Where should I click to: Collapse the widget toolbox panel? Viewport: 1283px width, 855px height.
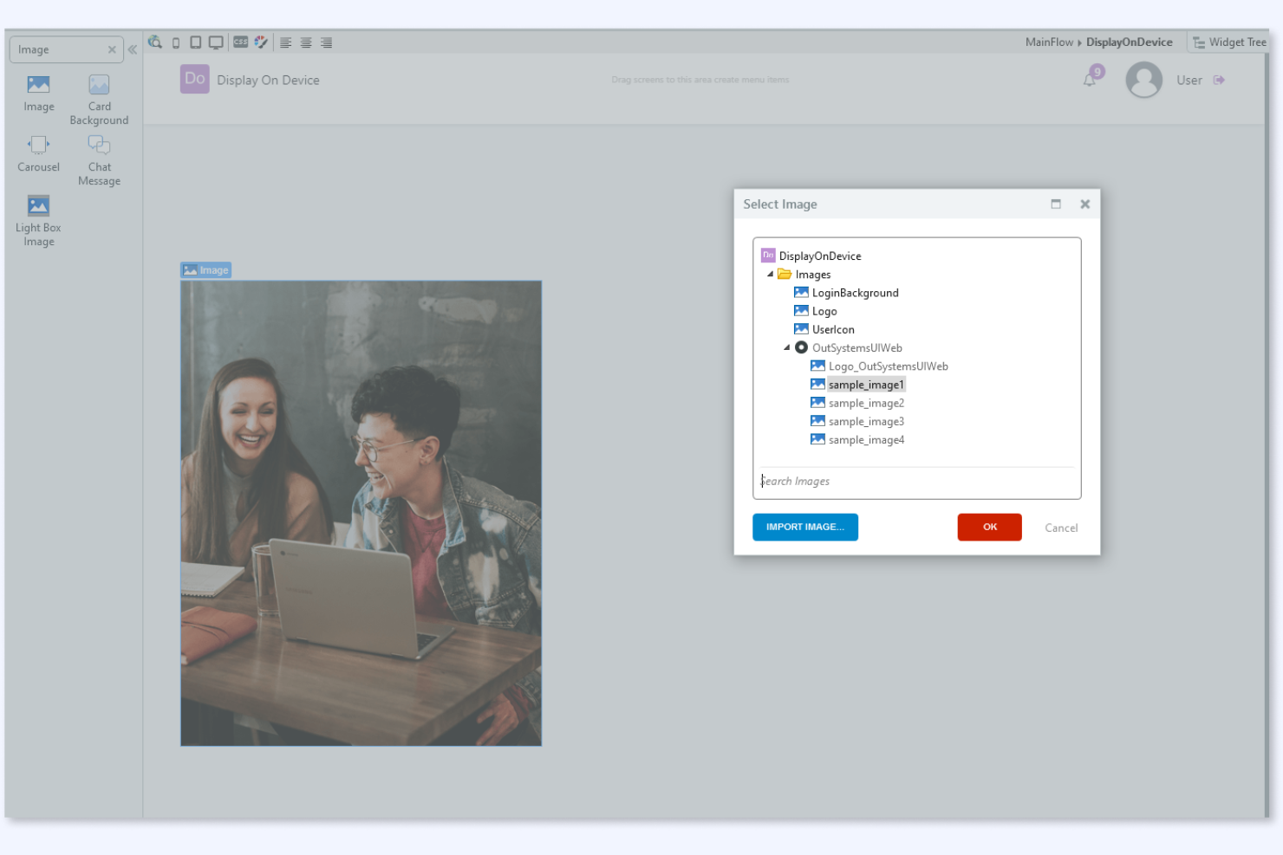pos(132,49)
